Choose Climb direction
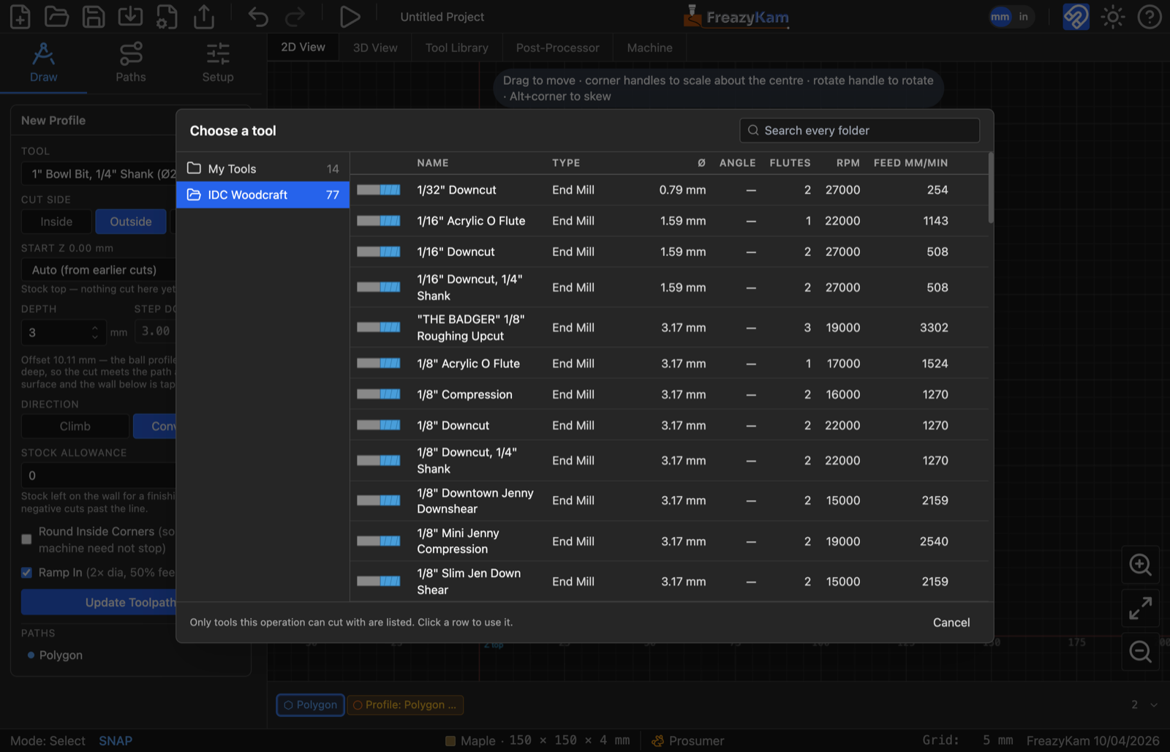 tap(75, 426)
